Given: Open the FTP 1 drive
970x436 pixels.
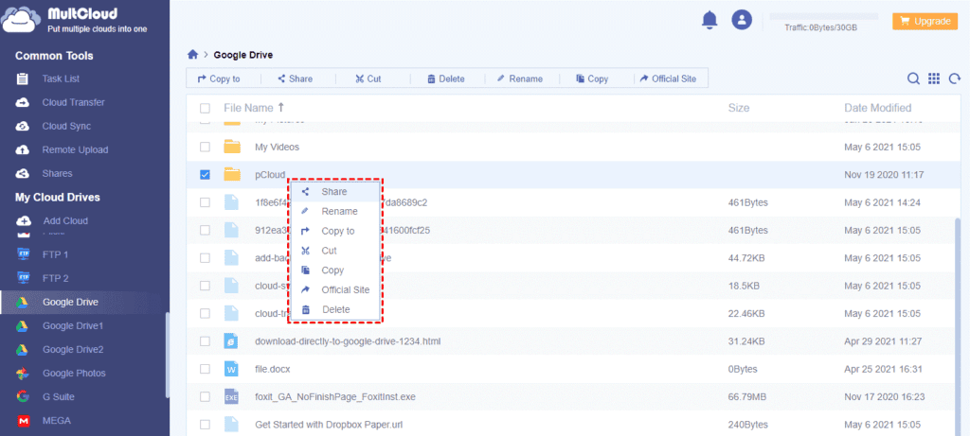Looking at the screenshot, I should click(55, 254).
